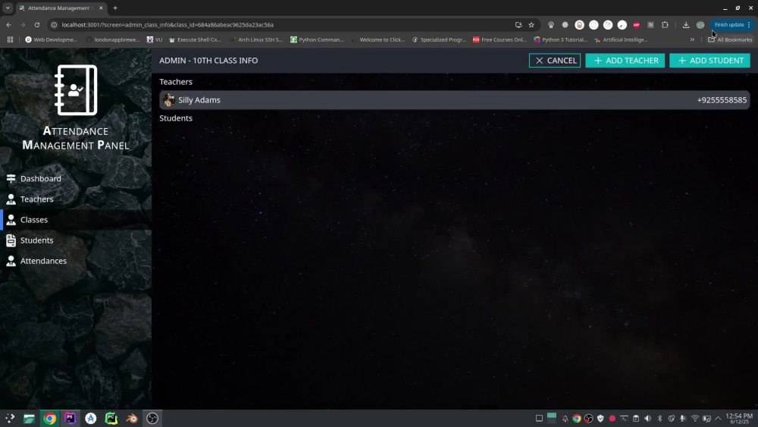Image resolution: width=758 pixels, height=427 pixels.
Task: Open the Extensions puzzle icon
Action: [x=665, y=25]
